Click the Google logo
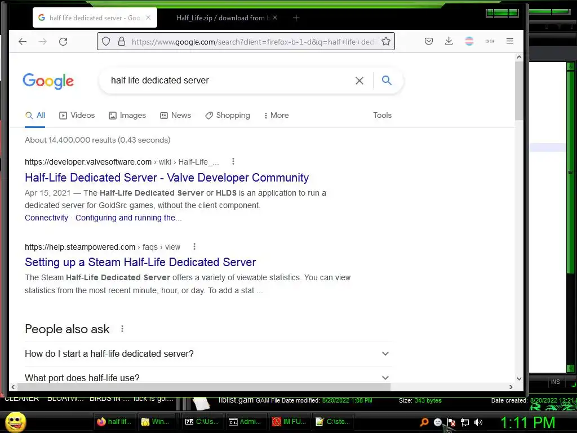The height and width of the screenshot is (433, 577). coord(48,81)
